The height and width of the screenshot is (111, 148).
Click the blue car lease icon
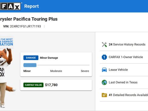[x=104, y=70]
